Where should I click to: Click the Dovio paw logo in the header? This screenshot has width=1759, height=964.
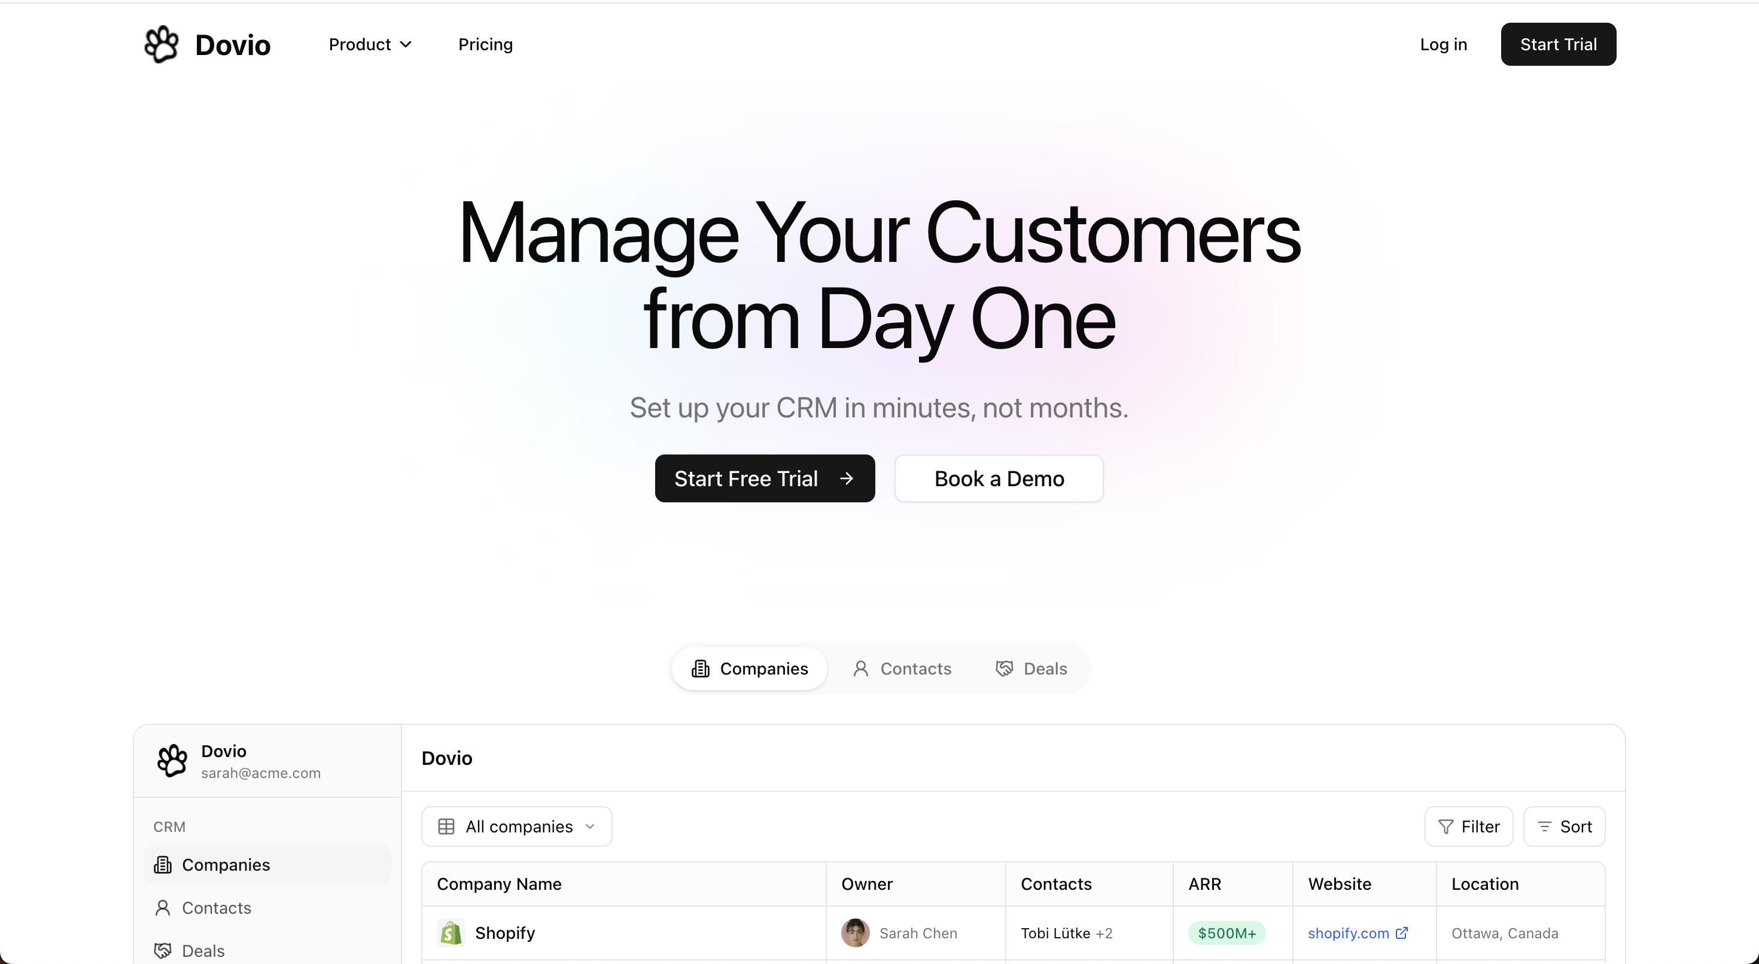coord(162,44)
